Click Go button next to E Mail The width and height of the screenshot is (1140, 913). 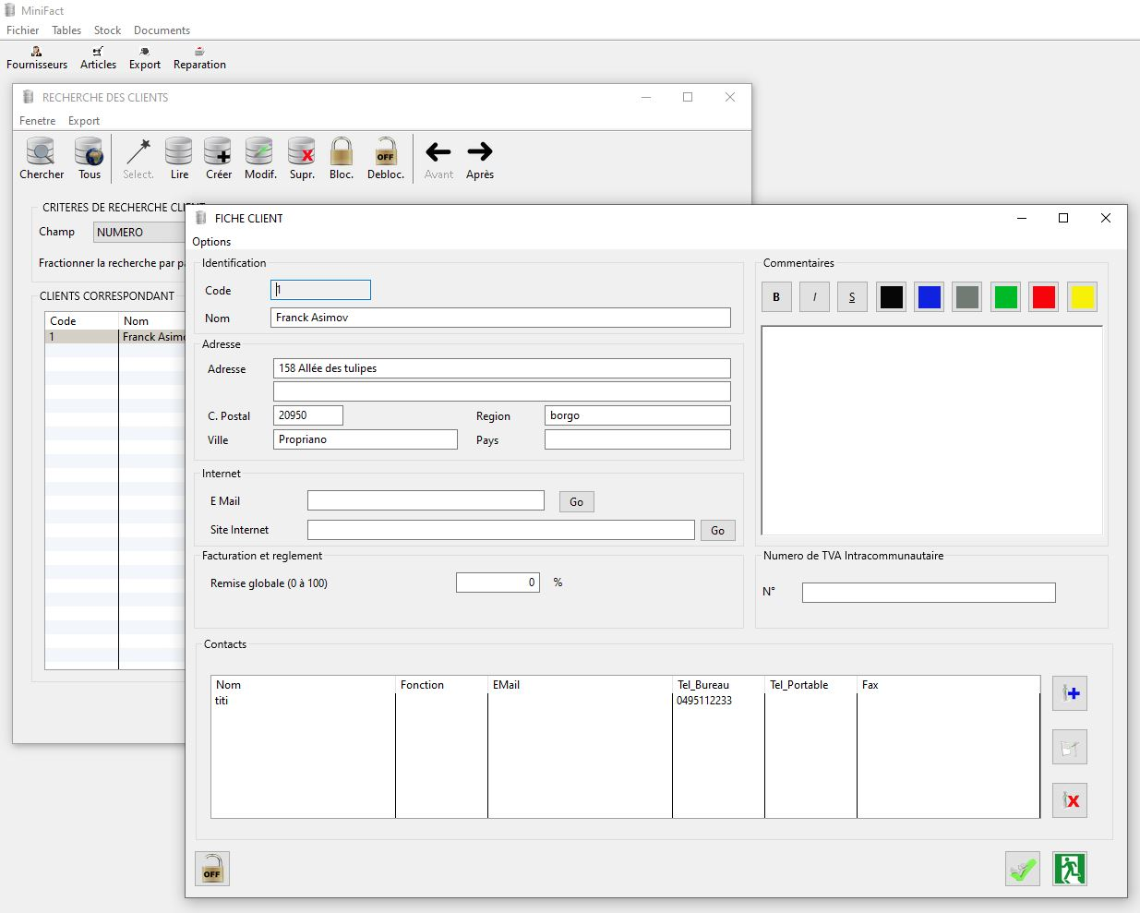576,502
